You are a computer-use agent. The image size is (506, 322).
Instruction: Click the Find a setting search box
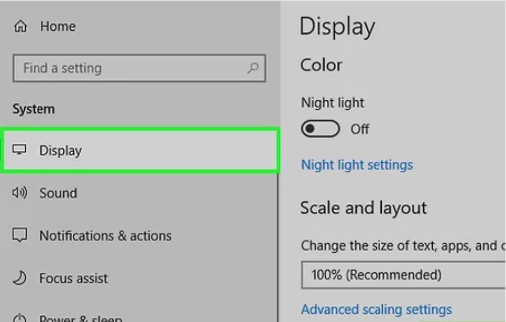139,68
